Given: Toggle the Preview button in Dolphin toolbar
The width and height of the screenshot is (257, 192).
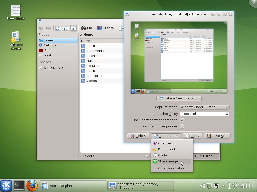Looking at the screenshot, I should (x=106, y=28).
